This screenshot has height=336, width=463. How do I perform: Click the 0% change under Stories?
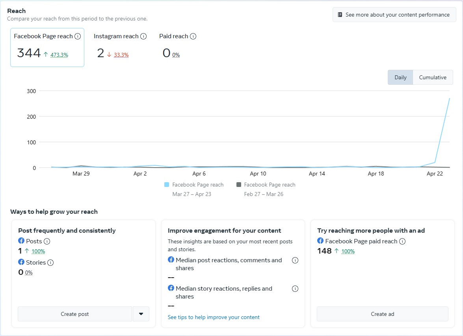pyautogui.click(x=29, y=273)
